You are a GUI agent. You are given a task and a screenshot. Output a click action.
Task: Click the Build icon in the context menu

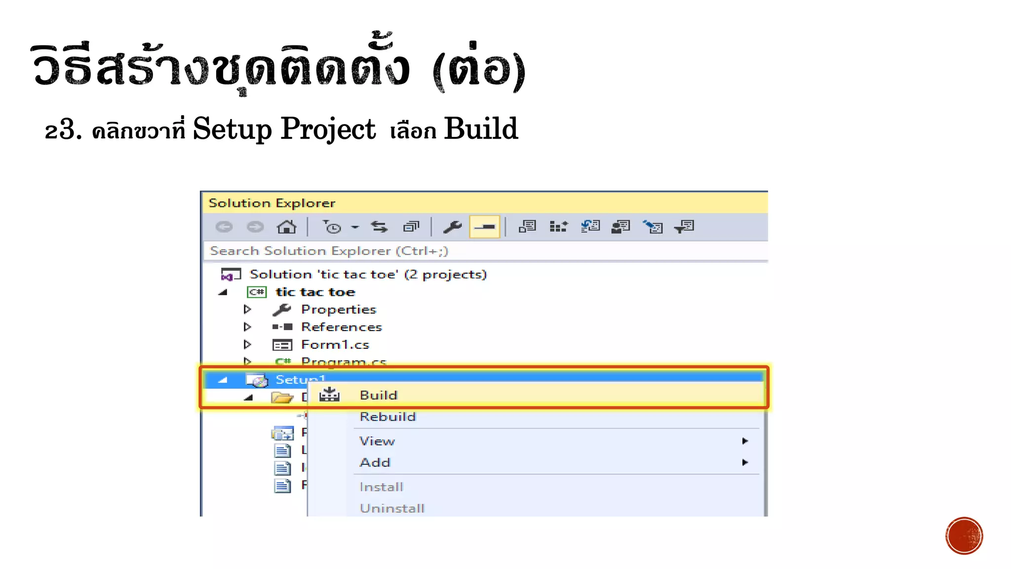[329, 395]
